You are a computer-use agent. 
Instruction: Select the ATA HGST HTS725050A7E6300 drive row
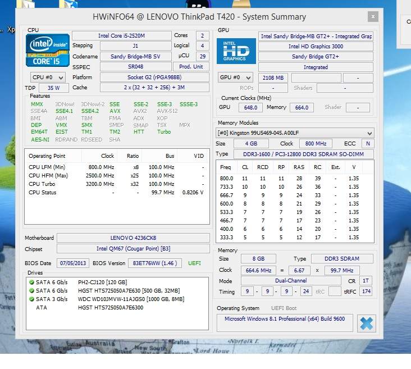click(117, 307)
